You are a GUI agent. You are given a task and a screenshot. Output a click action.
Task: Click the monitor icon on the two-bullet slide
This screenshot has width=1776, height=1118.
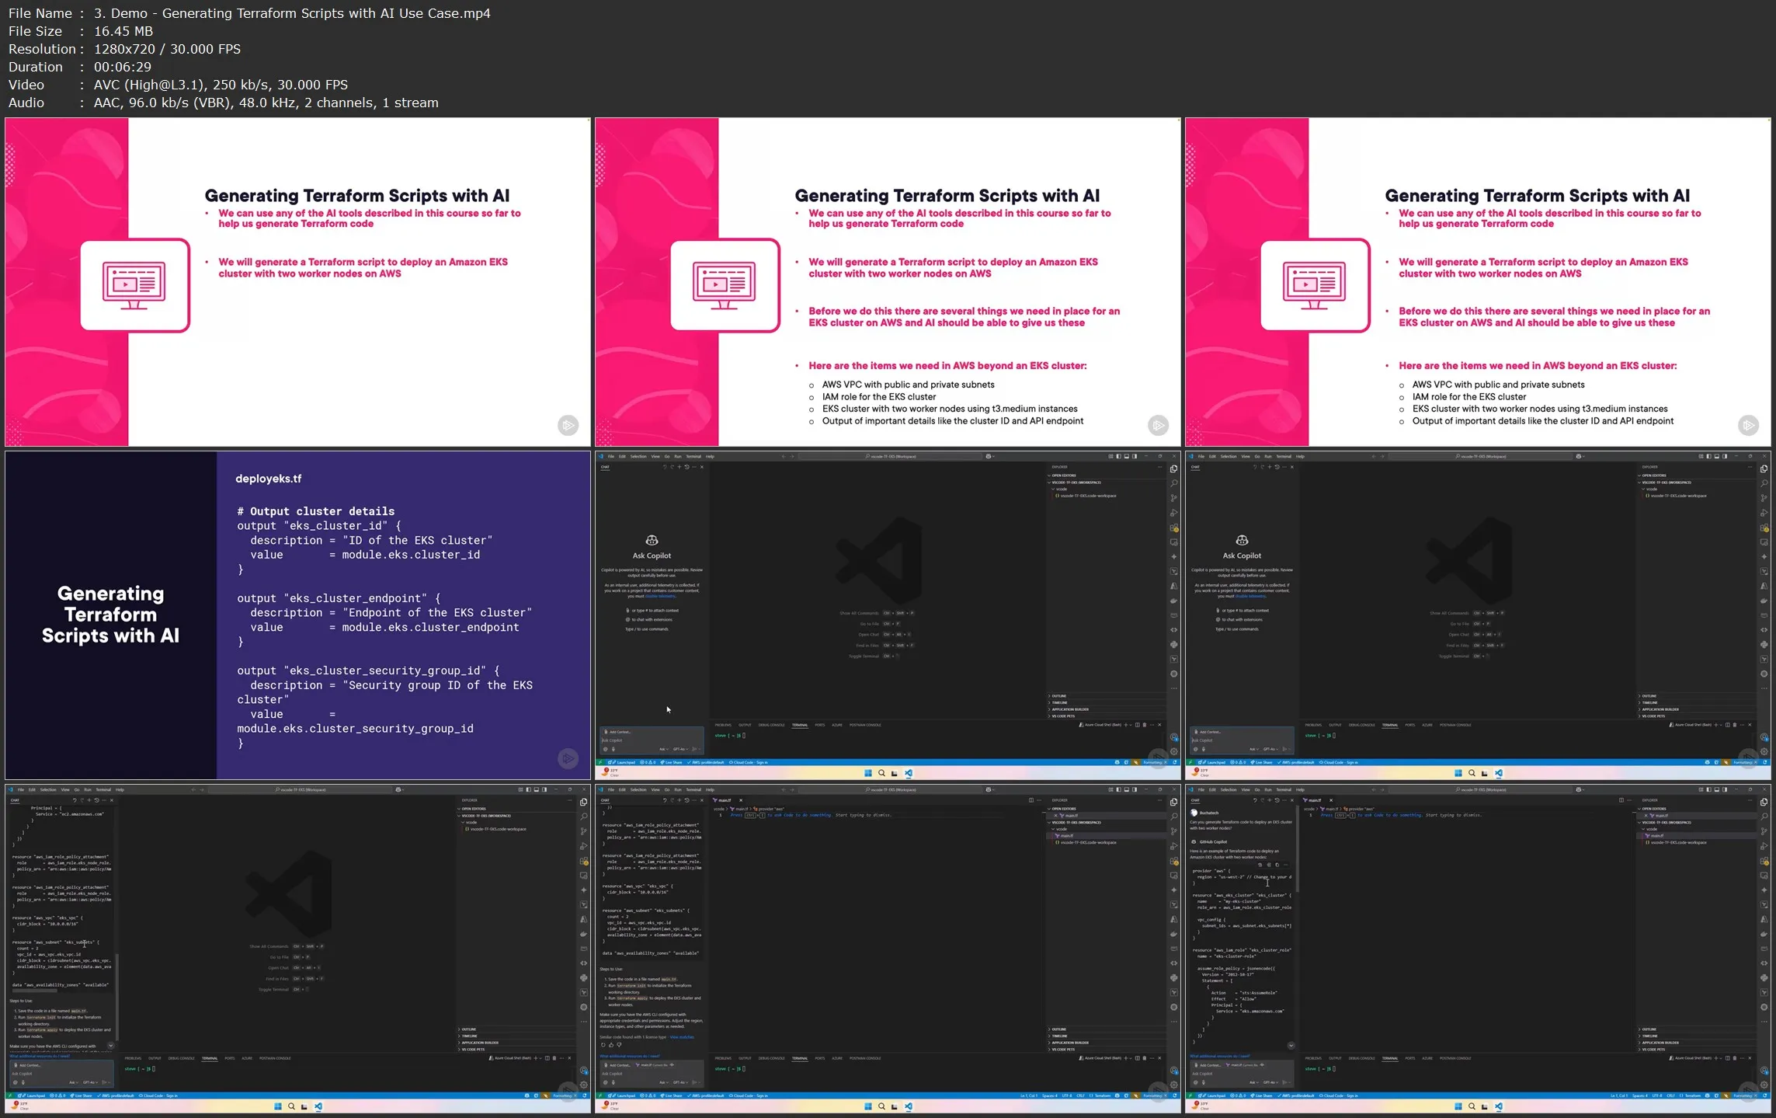coord(134,285)
